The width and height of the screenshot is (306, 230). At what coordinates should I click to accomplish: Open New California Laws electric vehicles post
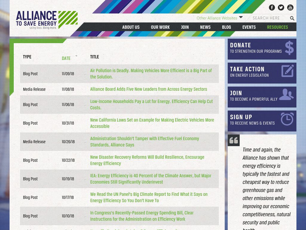point(152,123)
